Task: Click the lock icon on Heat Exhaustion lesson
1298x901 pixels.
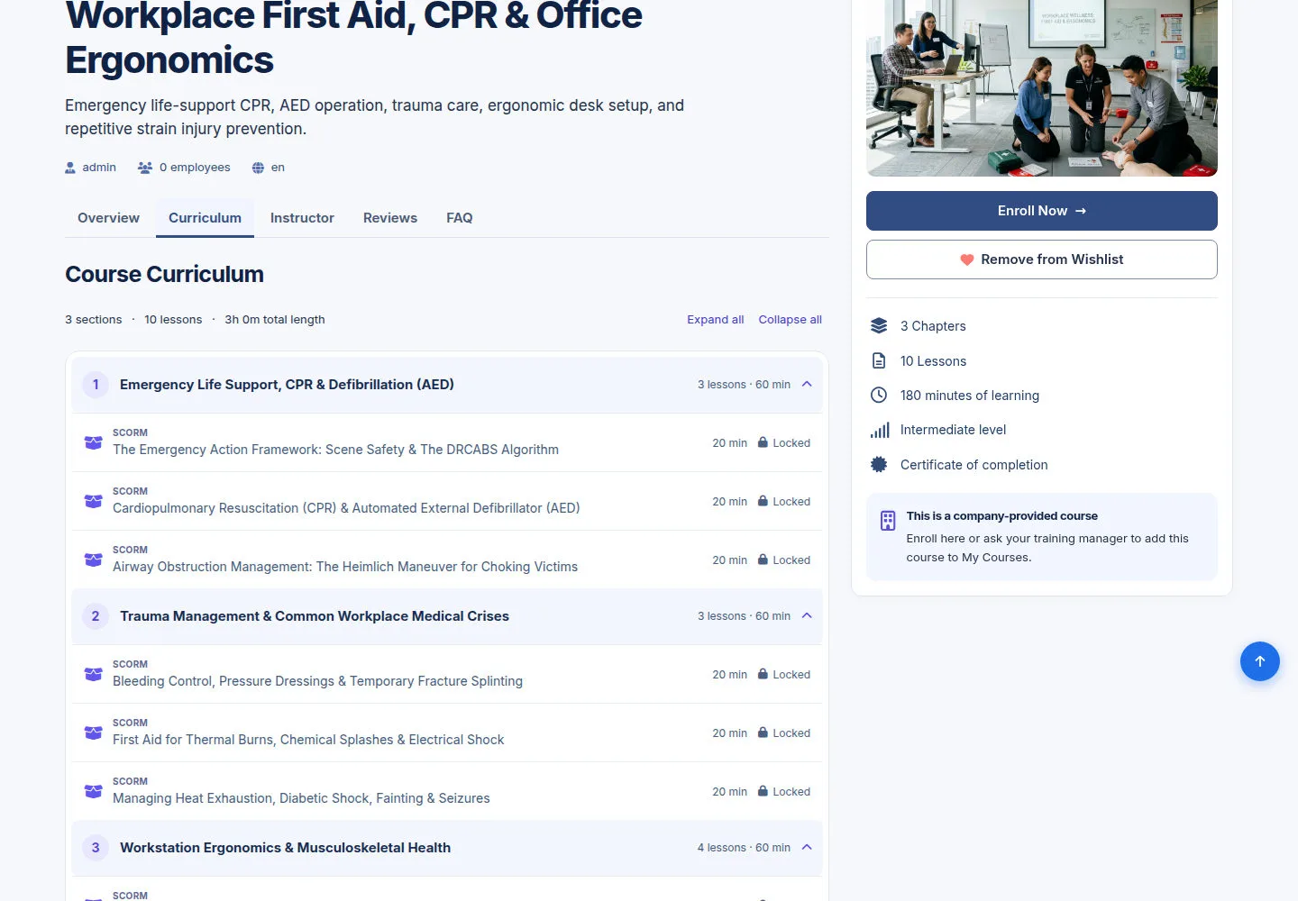Action: coord(763,791)
